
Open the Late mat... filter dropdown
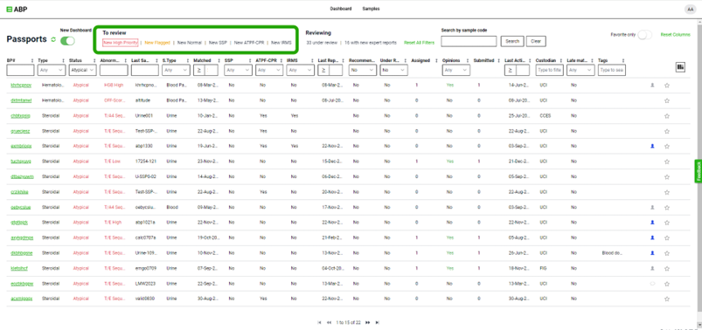pos(580,70)
